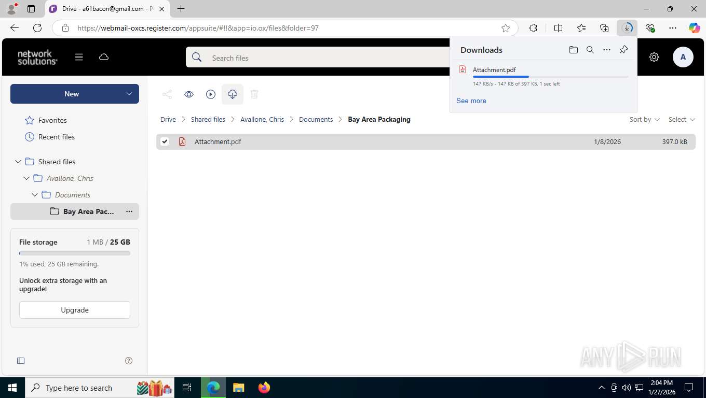
Task: Click the trash Delete icon
Action: click(x=254, y=94)
